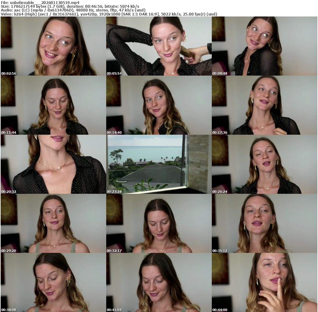Select the thumbnail stamped 00:35:12
Image resolution: width=318 pixels, height=312 pixels.
pyautogui.click(x=265, y=223)
